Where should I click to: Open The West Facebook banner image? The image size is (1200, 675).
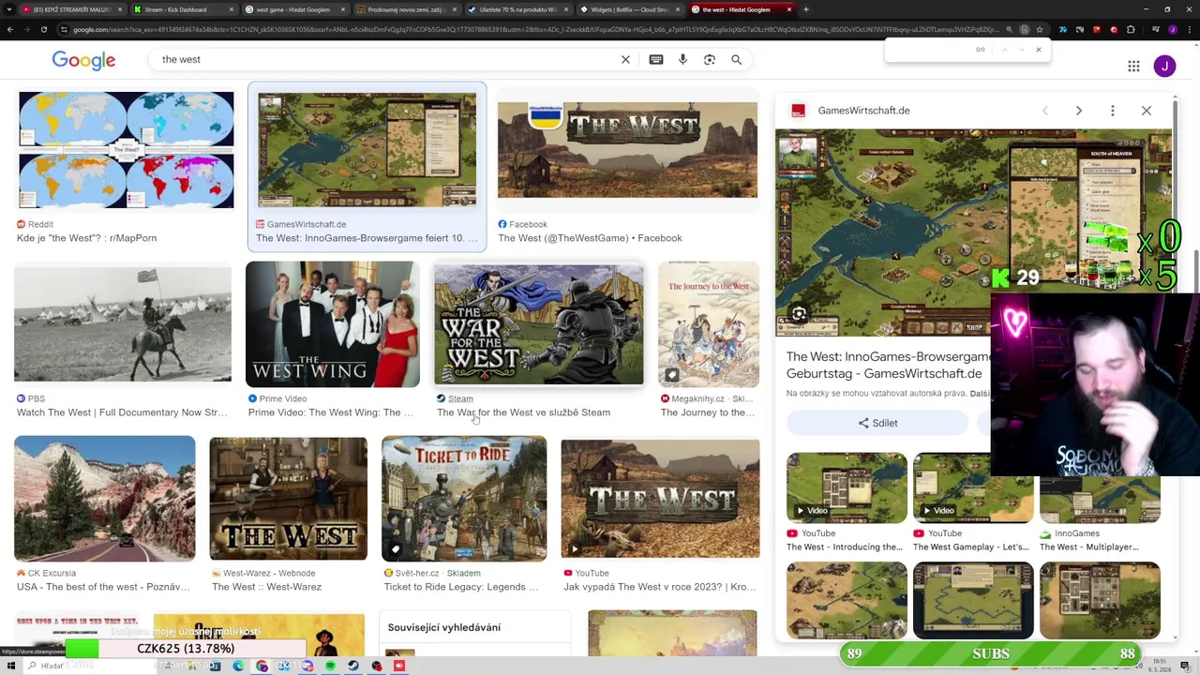click(x=627, y=150)
